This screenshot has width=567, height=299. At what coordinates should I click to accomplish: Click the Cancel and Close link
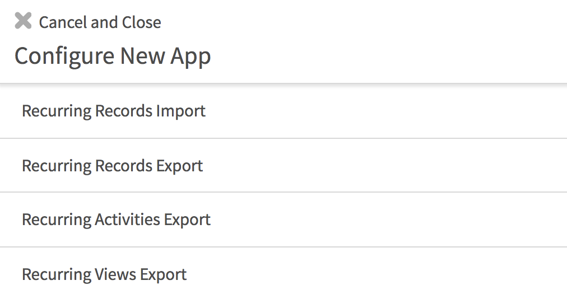tap(100, 23)
